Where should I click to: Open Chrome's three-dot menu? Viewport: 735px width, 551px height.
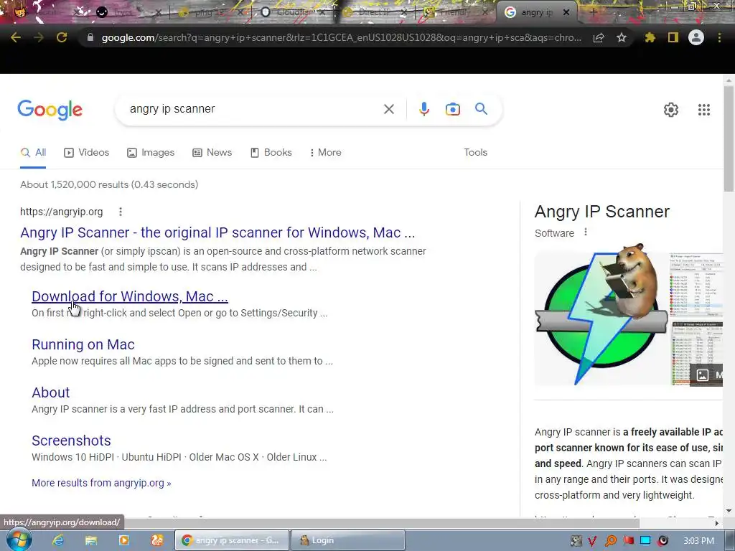719,37
